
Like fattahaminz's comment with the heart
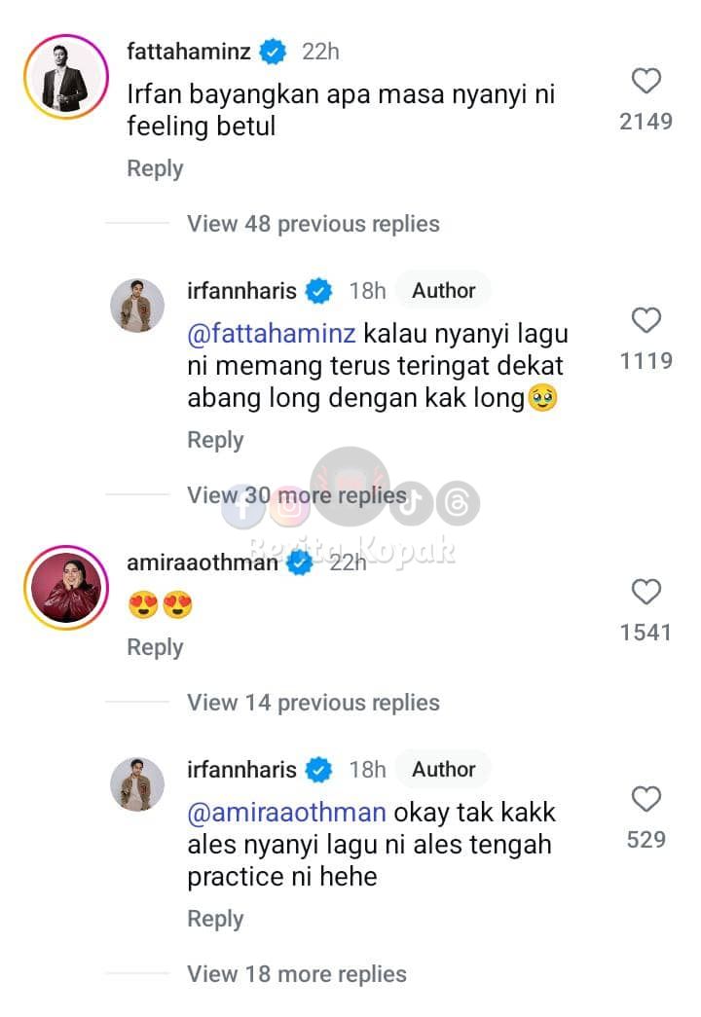coord(646,82)
